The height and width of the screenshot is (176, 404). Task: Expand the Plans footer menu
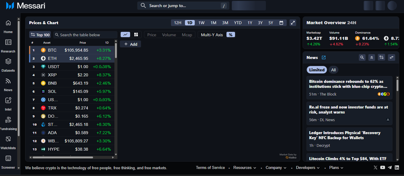pyautogui.click(x=336, y=167)
